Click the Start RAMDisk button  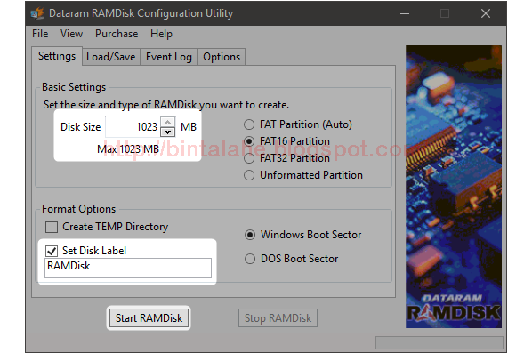(149, 318)
